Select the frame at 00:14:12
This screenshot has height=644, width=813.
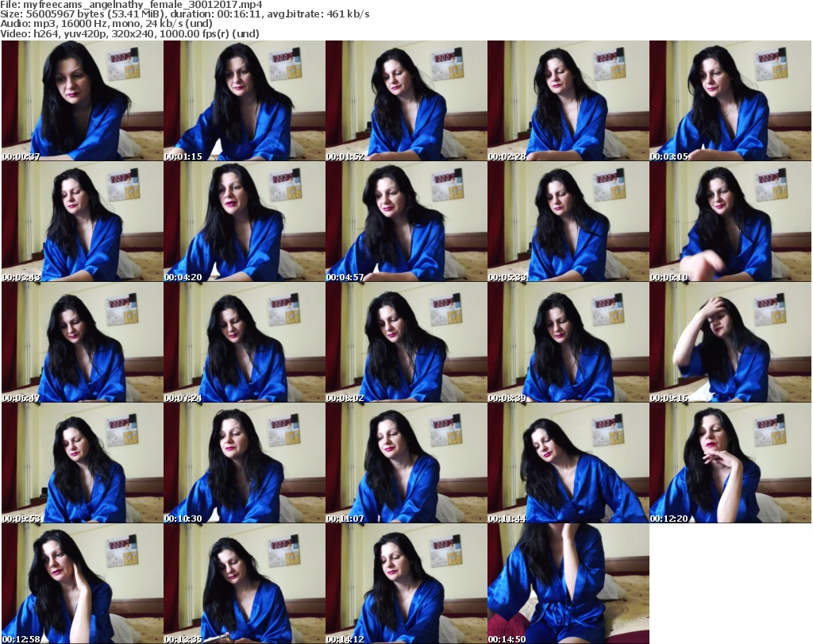click(406, 584)
